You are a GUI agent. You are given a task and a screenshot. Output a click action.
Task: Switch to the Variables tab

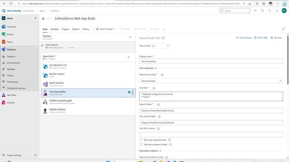54,29
